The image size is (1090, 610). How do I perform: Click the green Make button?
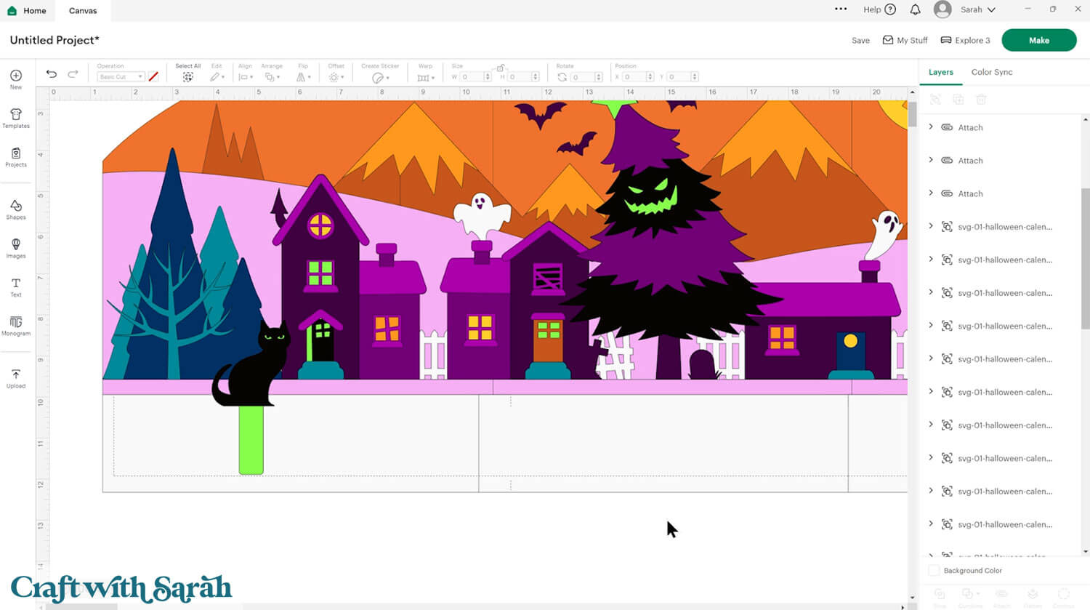click(1039, 40)
